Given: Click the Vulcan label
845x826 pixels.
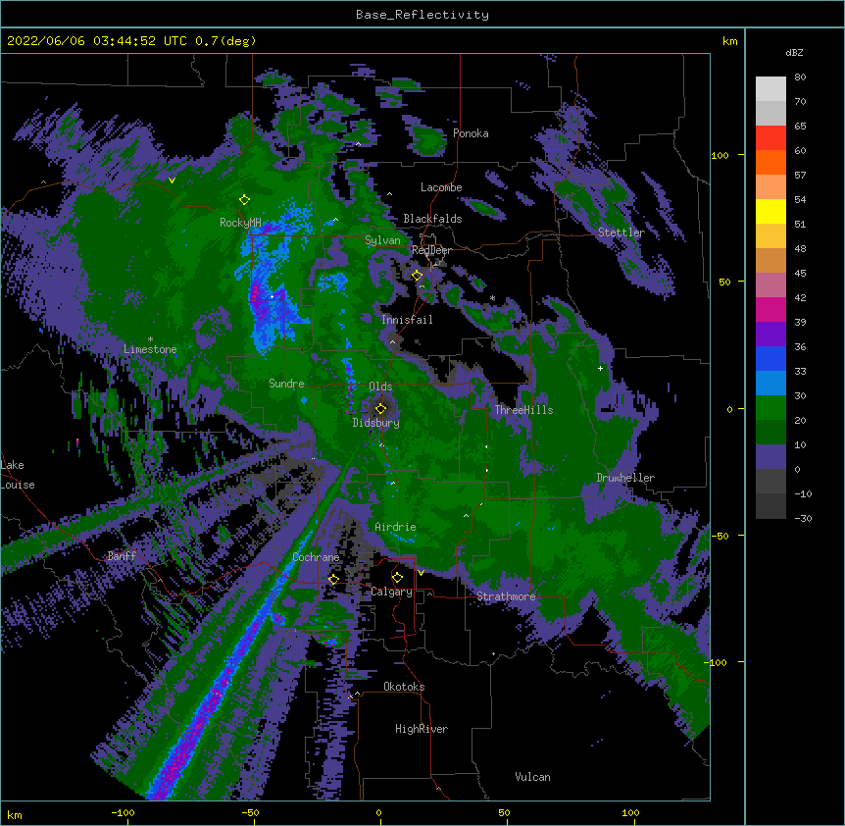Looking at the screenshot, I should [532, 777].
